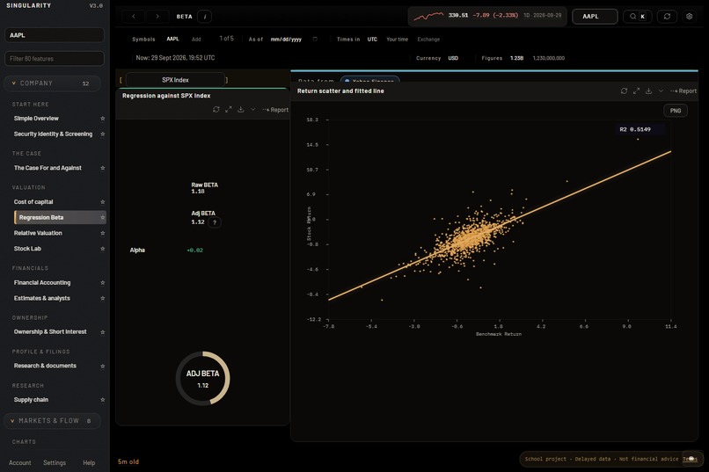Screen dimensions: 709x472
Task: Select 1.23B figures format
Action: 517,58
